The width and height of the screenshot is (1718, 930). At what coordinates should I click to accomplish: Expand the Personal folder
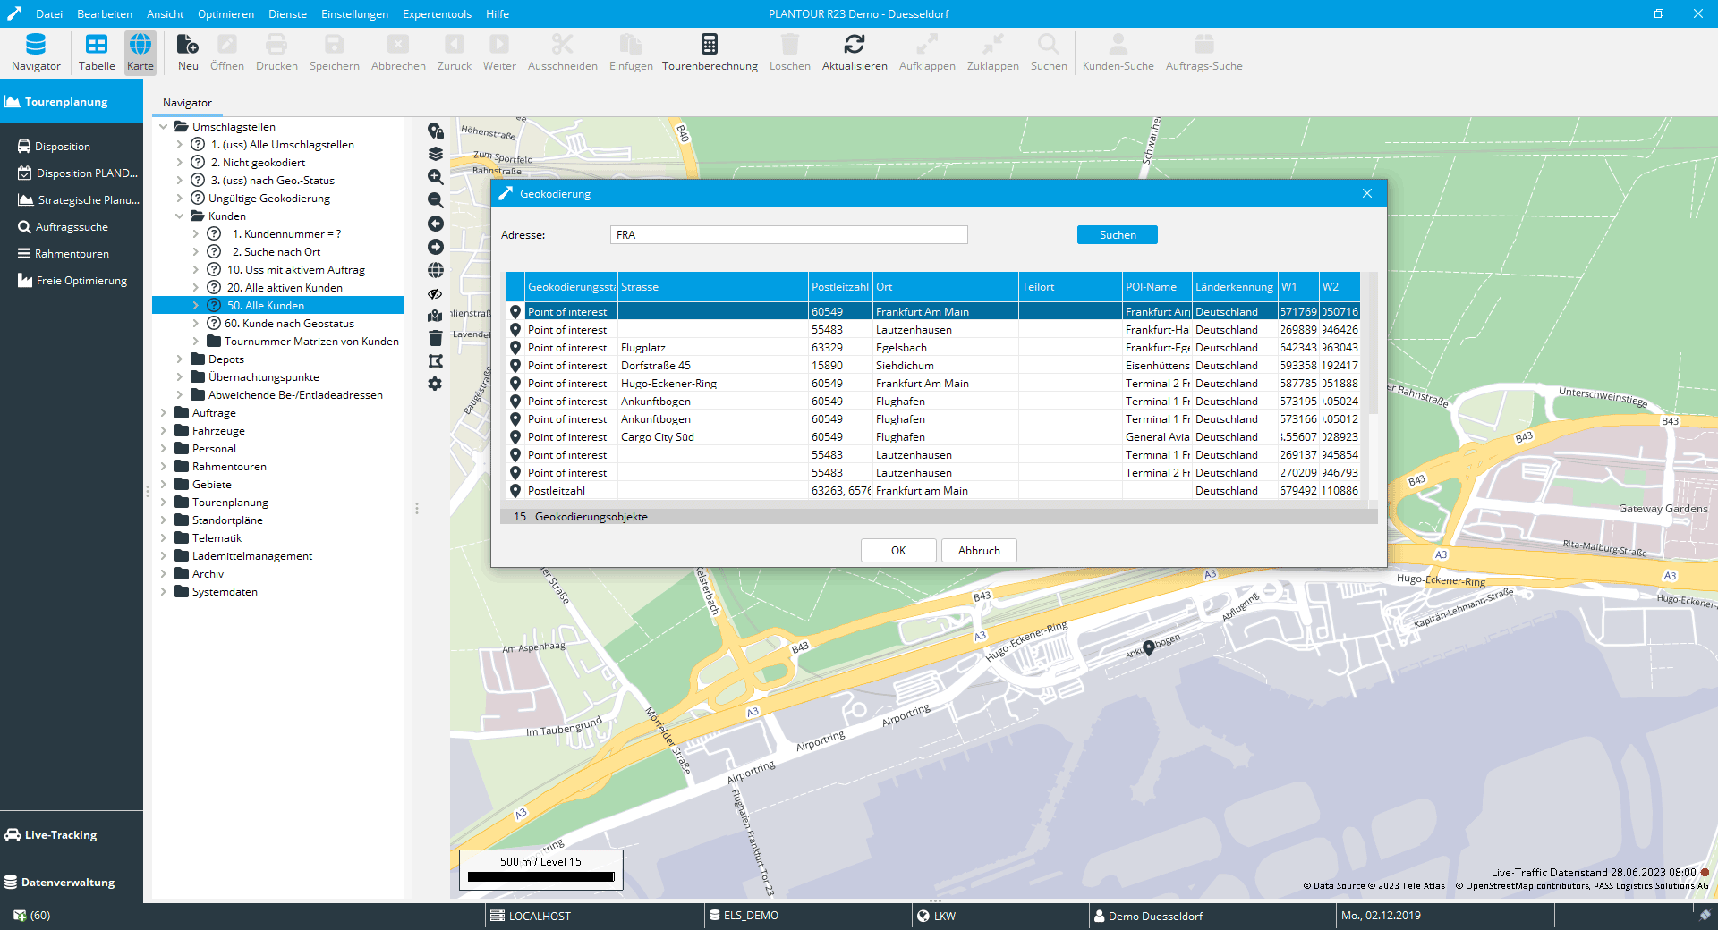164,449
